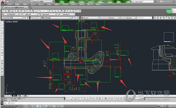Click Copy icon in the Standard toolbar
Screen dimensions: 176x108
(28, 11)
